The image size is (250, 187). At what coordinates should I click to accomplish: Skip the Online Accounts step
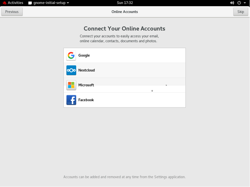coord(241,12)
